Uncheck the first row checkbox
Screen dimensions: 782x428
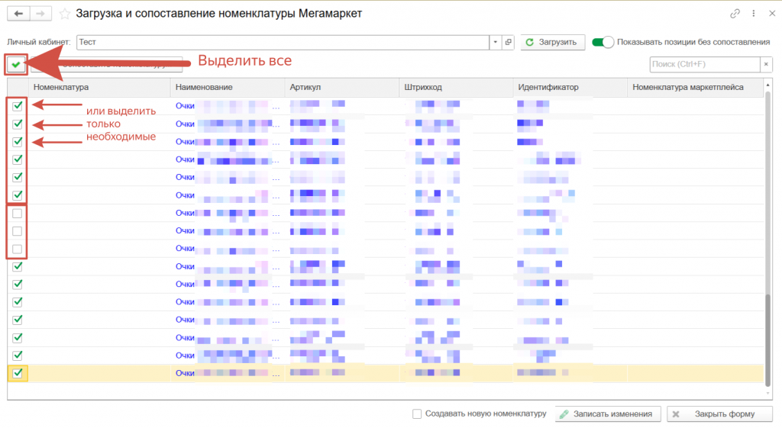coord(18,106)
